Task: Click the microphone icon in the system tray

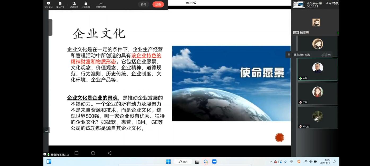Action: [285, 162]
